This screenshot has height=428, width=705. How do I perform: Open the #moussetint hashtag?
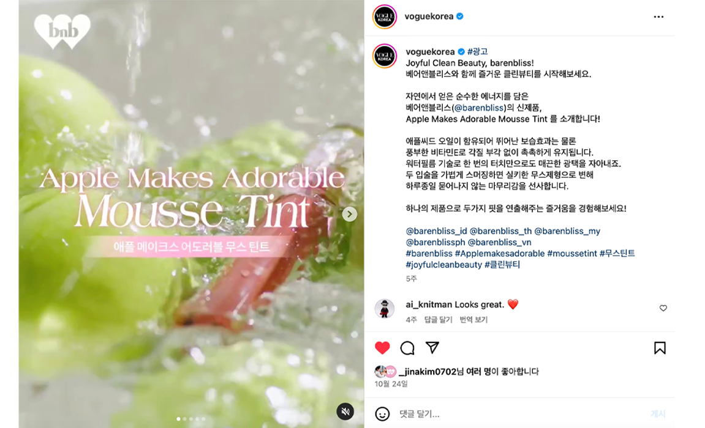[572, 254]
